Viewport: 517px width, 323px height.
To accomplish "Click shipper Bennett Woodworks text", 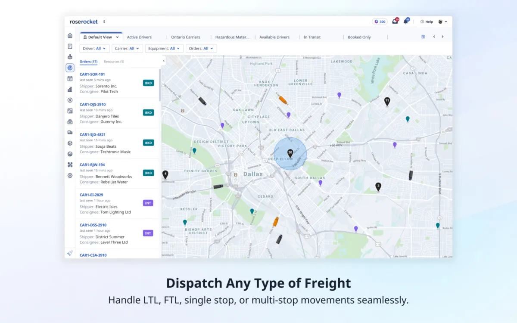I will click(114, 177).
